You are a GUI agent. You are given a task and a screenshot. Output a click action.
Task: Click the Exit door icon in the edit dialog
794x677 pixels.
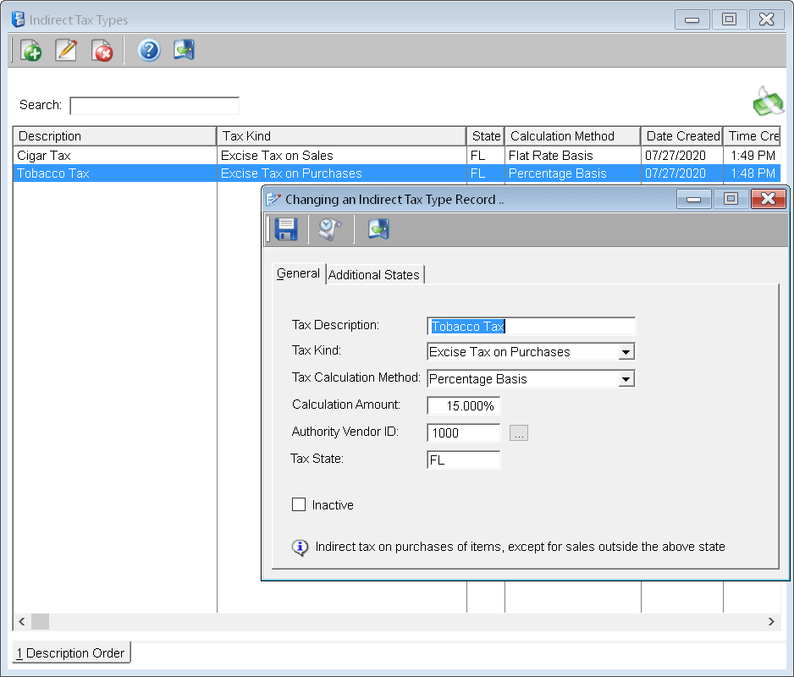click(378, 228)
